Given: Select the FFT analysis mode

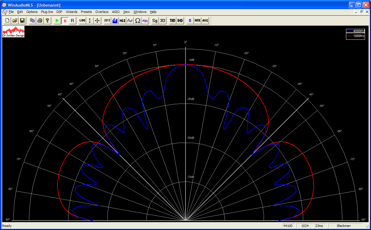Looking at the screenshot, I should click(107, 20).
